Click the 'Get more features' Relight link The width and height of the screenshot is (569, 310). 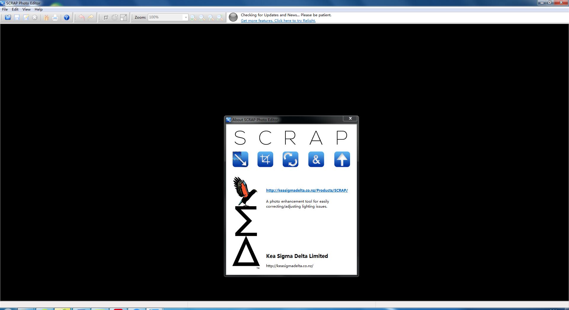(x=278, y=20)
